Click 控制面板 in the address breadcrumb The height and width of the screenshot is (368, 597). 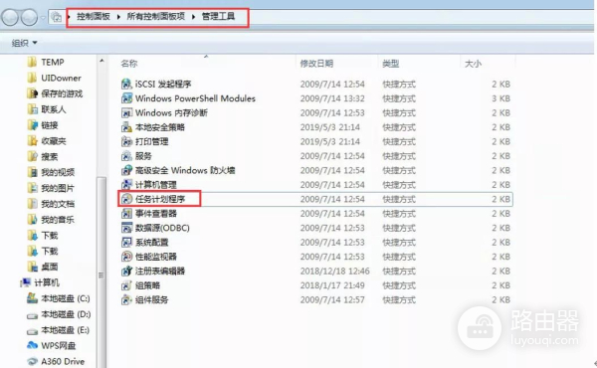pyautogui.click(x=94, y=16)
